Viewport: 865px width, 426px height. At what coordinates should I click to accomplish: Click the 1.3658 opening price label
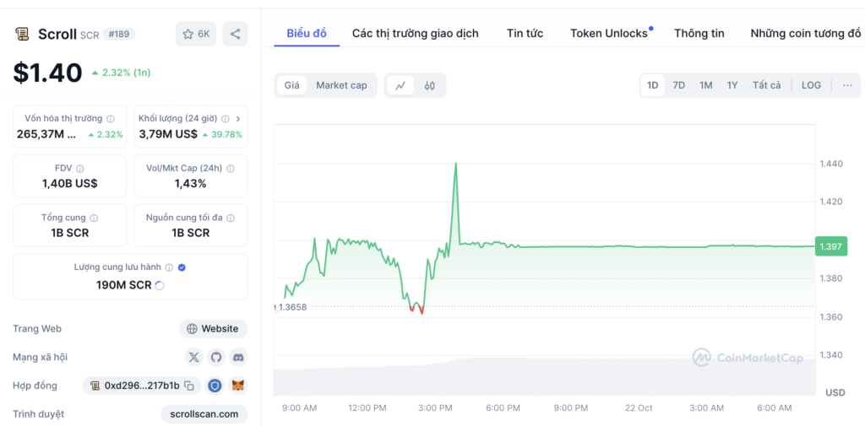tap(292, 308)
